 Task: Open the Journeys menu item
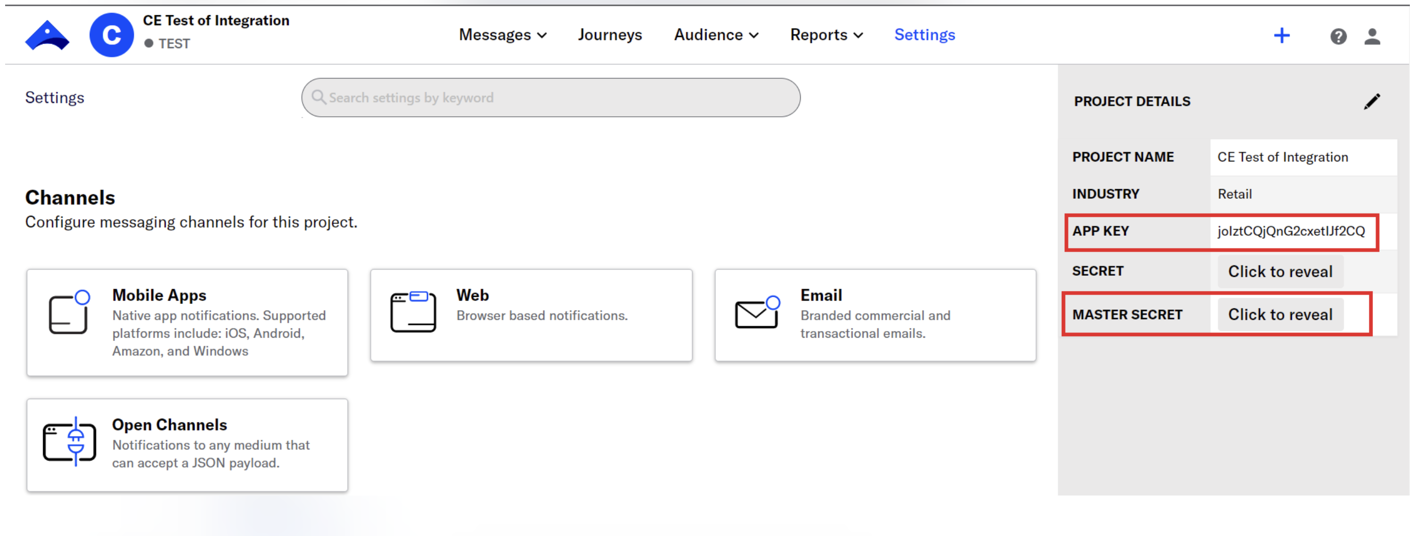point(610,35)
